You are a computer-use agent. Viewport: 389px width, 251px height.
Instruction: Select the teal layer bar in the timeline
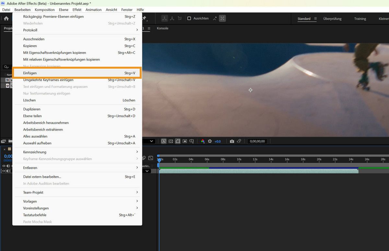259,171
